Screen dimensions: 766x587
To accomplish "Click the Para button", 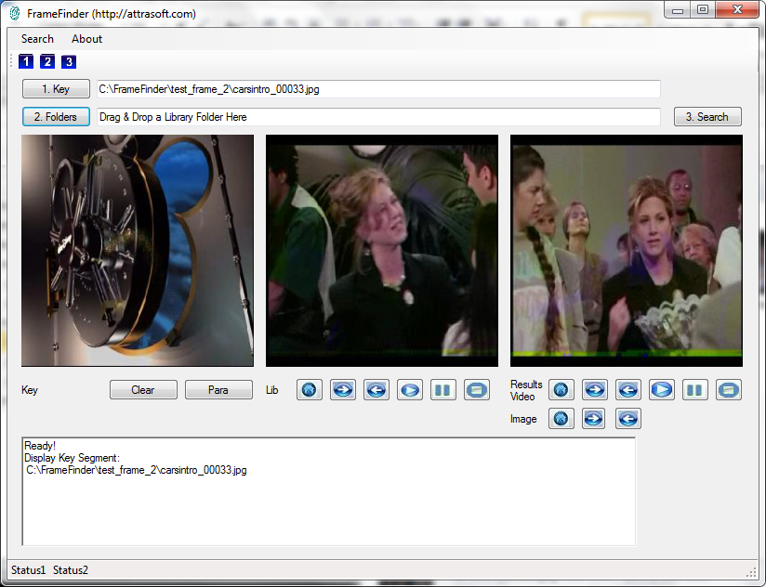I will pos(218,390).
